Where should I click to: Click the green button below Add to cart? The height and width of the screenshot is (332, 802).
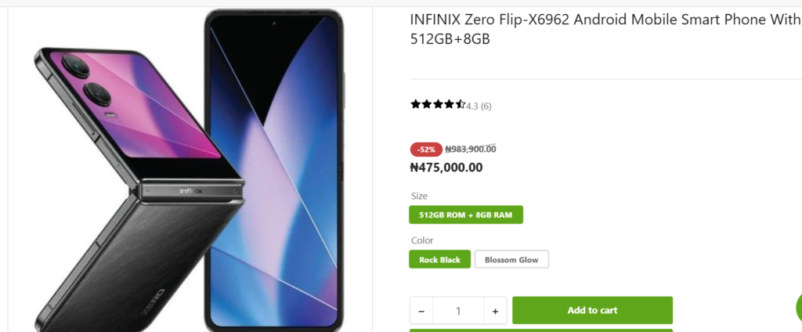pos(540,330)
